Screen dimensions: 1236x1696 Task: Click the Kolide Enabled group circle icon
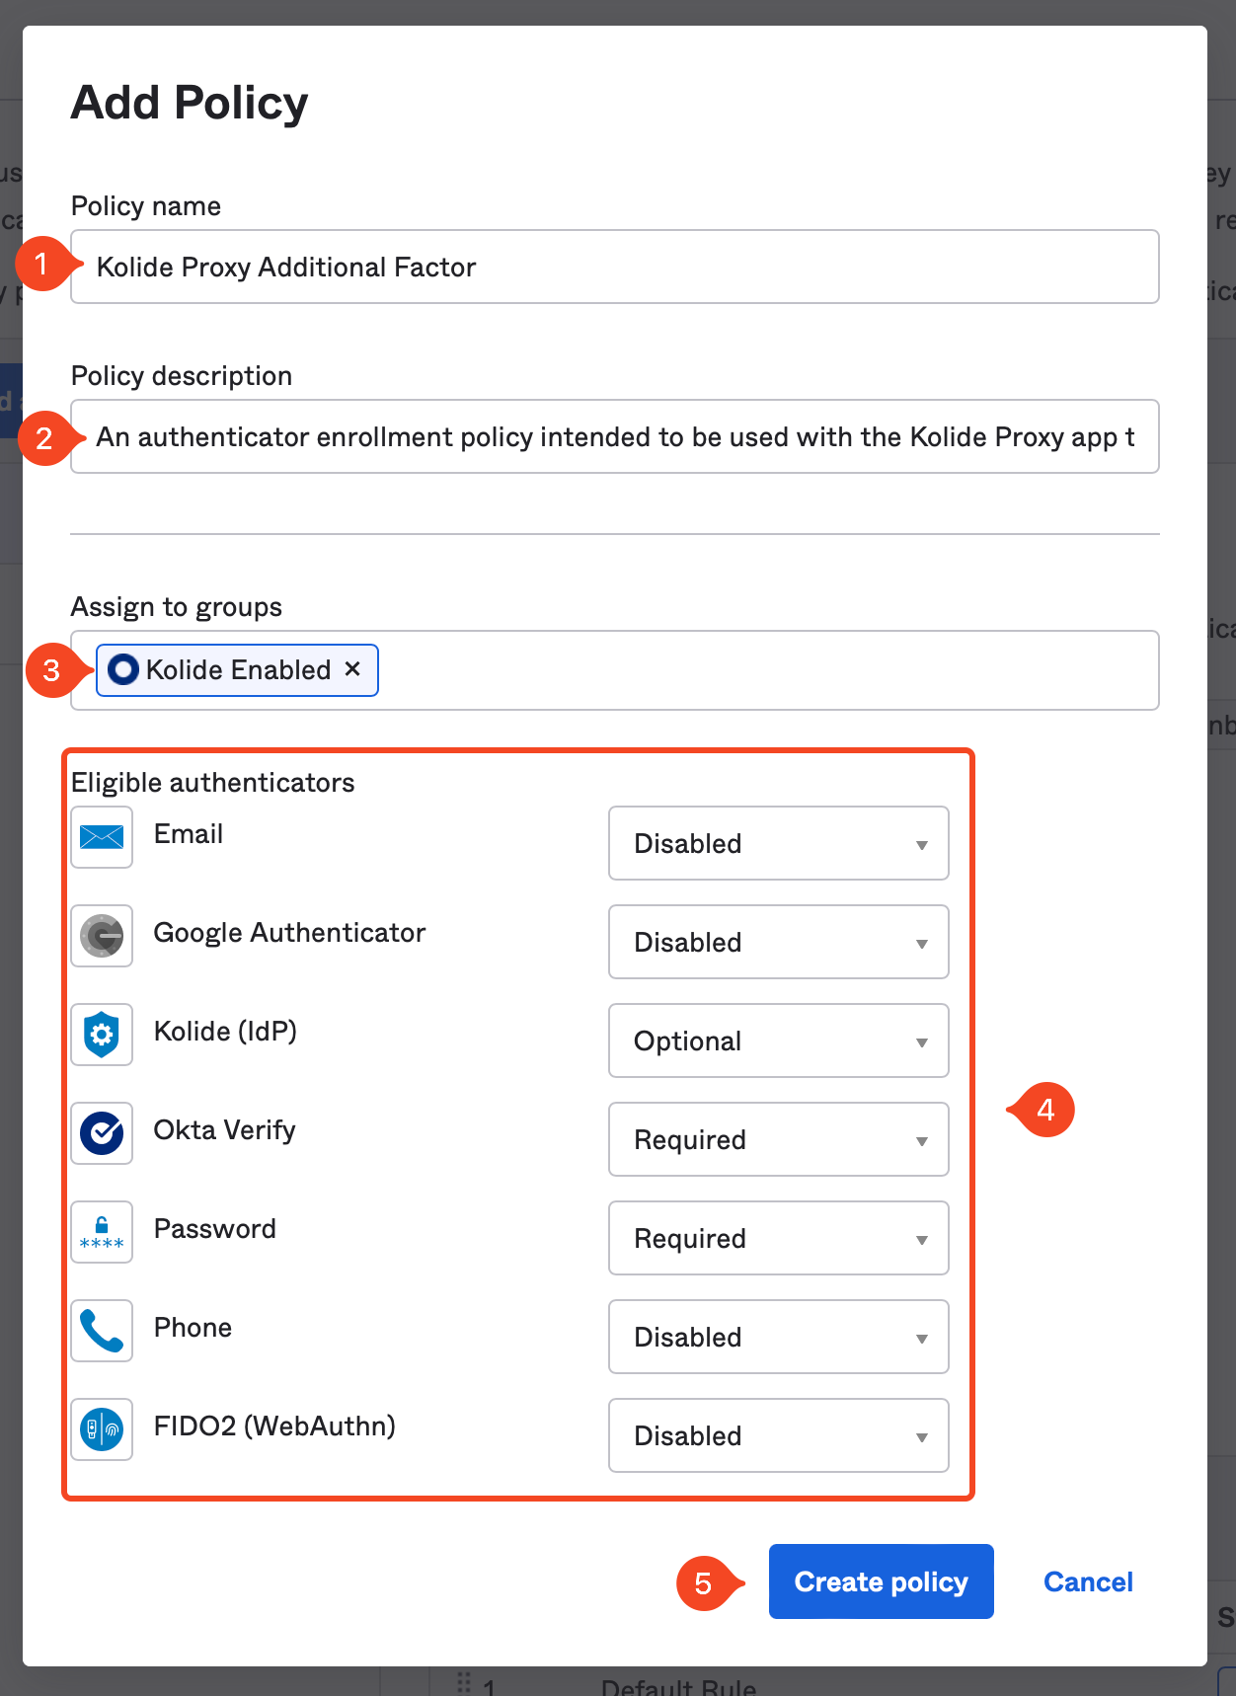(x=123, y=669)
